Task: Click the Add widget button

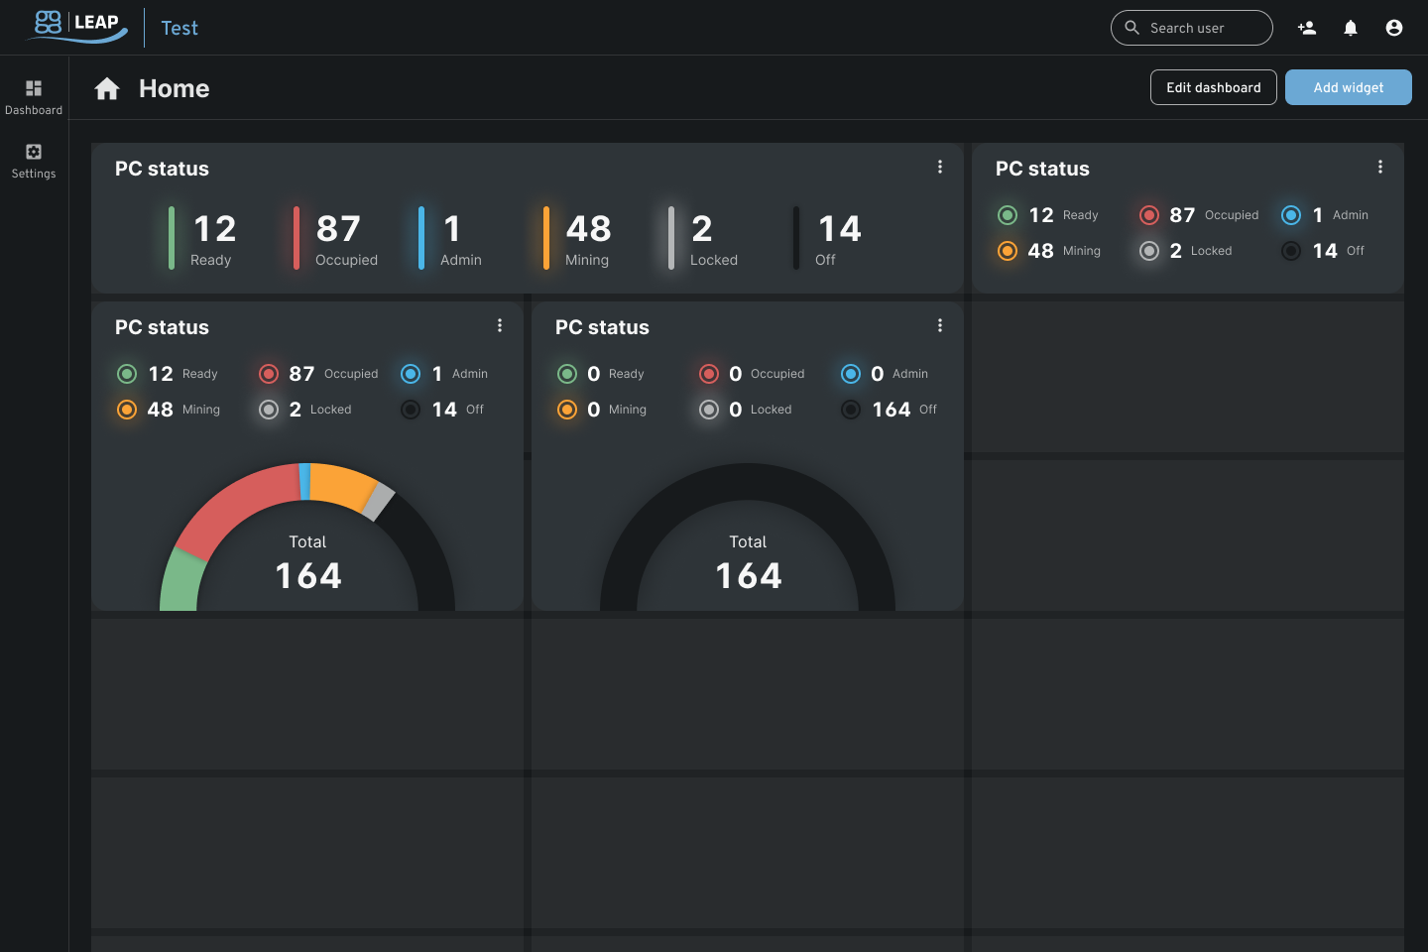Action: coord(1348,87)
